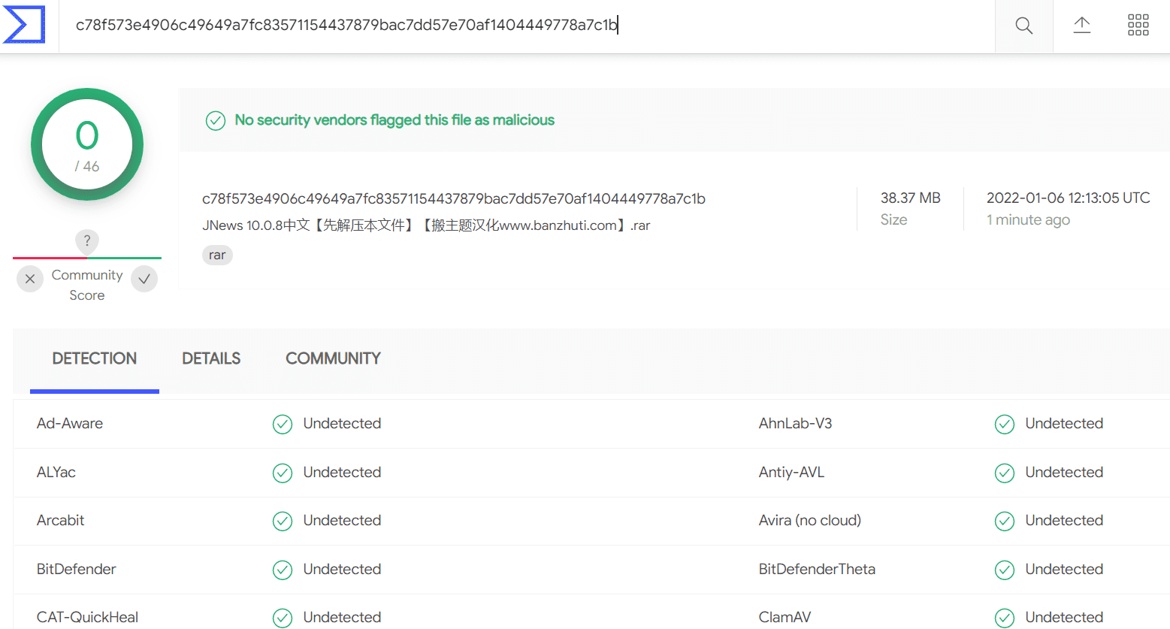The width and height of the screenshot is (1170, 629).
Task: Click the Undetected result for Antiy-AVL
Action: coord(1065,472)
